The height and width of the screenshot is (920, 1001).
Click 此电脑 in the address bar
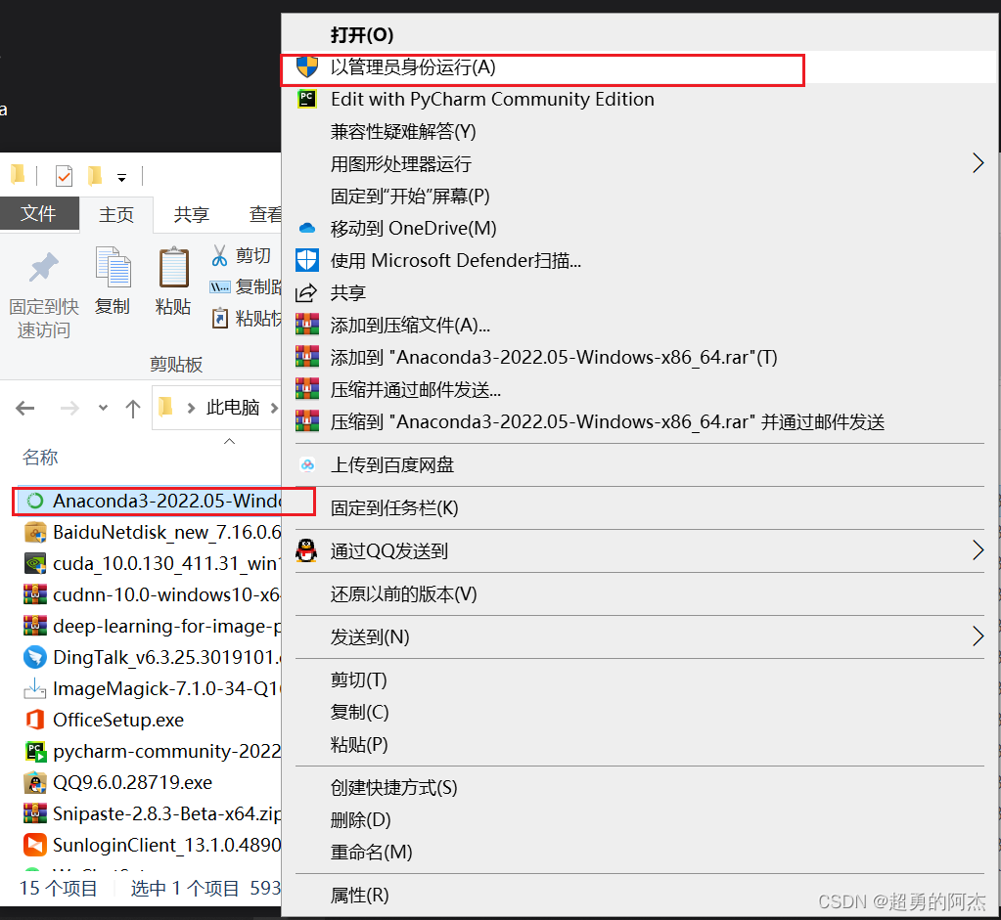232,408
